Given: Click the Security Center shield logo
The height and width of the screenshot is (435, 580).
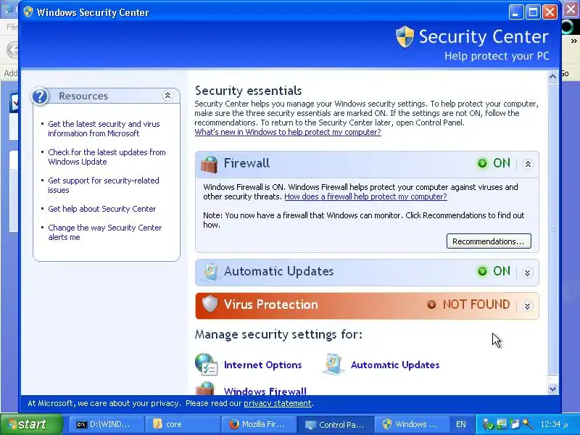Looking at the screenshot, I should tap(405, 37).
